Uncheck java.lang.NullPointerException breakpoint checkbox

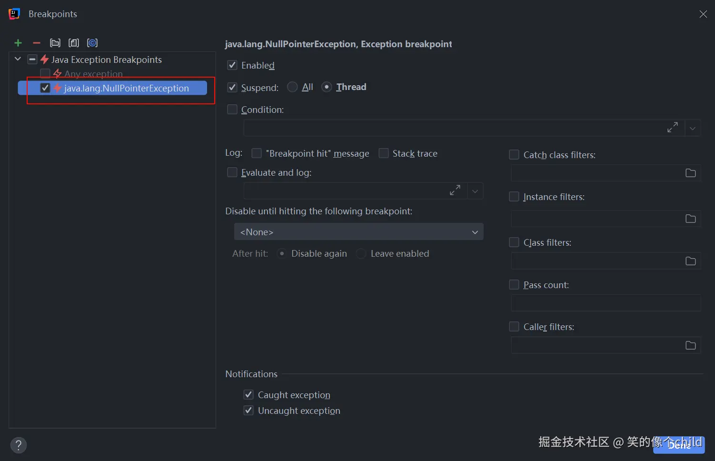(x=45, y=88)
